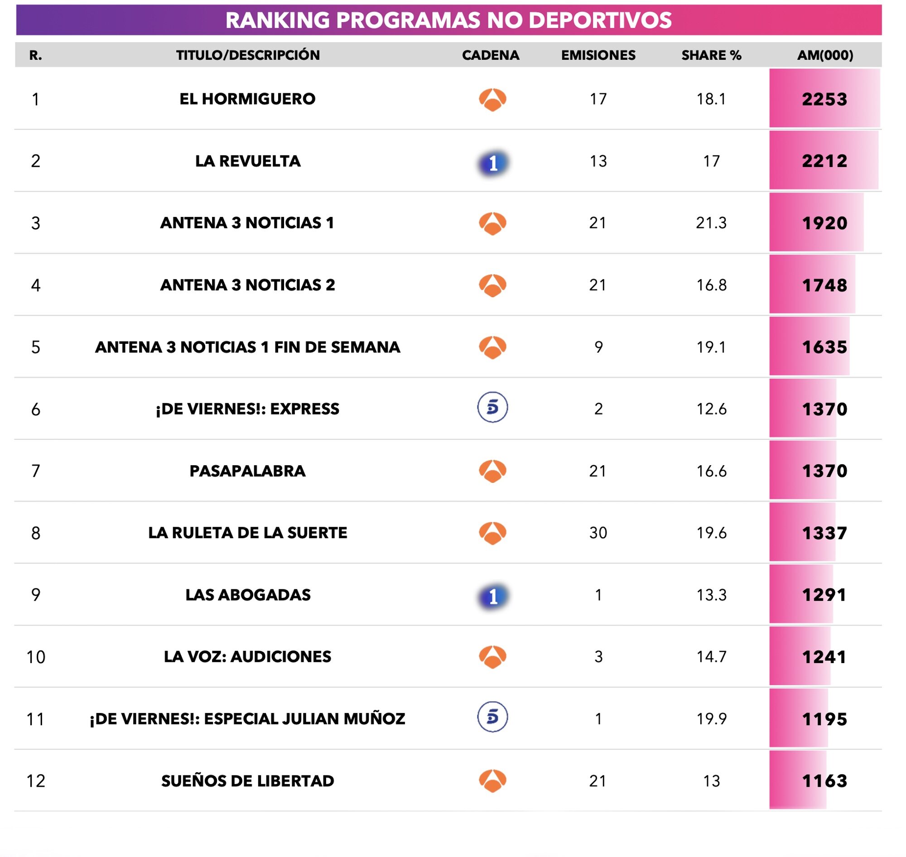
Task: Click the pink audience bar showing 2253
Action: pyautogui.click(x=824, y=99)
